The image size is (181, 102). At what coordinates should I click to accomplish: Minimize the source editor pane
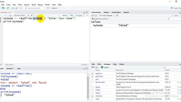(84, 12)
